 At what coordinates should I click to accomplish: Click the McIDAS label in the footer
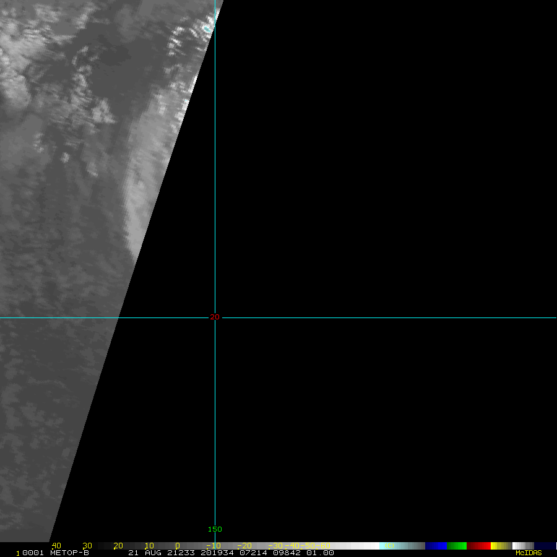click(528, 553)
